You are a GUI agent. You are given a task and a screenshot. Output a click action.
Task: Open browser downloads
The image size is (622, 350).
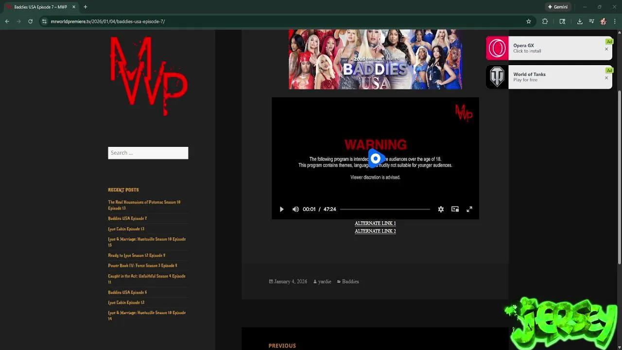580,21
